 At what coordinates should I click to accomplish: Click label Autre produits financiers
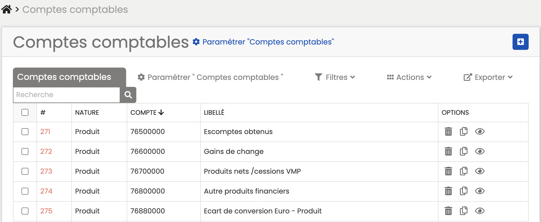coord(247,191)
